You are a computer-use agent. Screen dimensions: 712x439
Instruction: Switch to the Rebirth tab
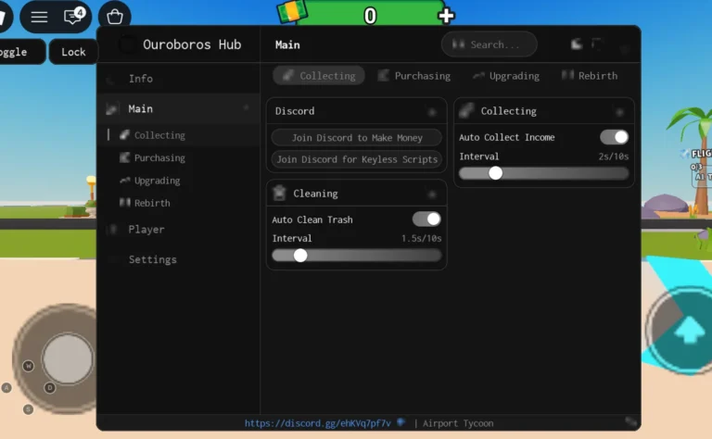tap(590, 76)
